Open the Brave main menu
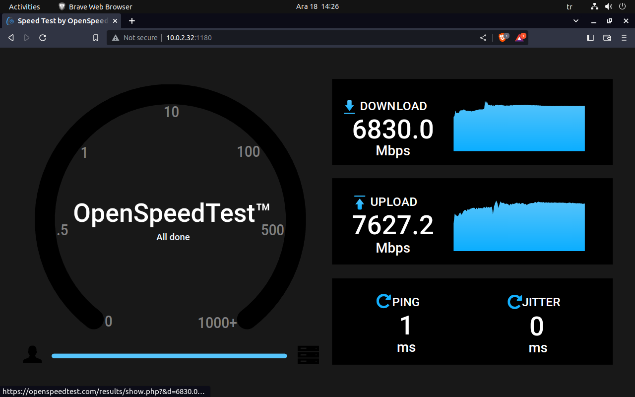635x397 pixels. [624, 38]
